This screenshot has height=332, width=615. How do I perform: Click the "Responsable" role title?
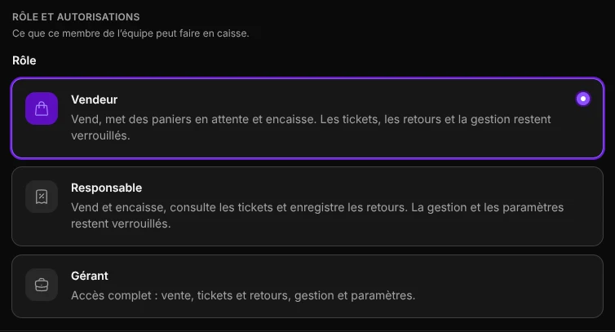tap(106, 188)
